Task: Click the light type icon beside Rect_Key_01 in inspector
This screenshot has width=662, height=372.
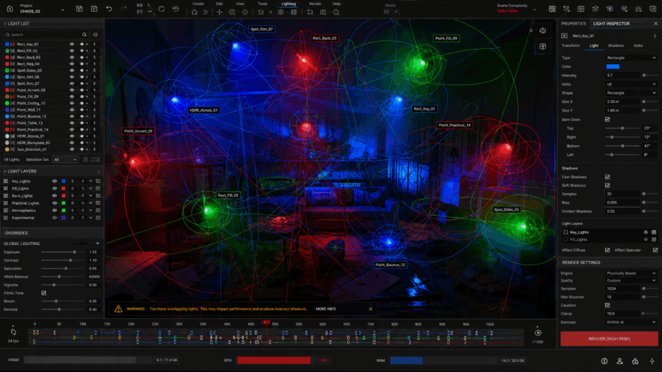Action: tap(564, 36)
